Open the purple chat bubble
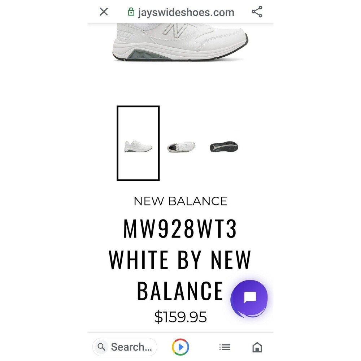Screen dimensions: 361x361 pyautogui.click(x=249, y=298)
